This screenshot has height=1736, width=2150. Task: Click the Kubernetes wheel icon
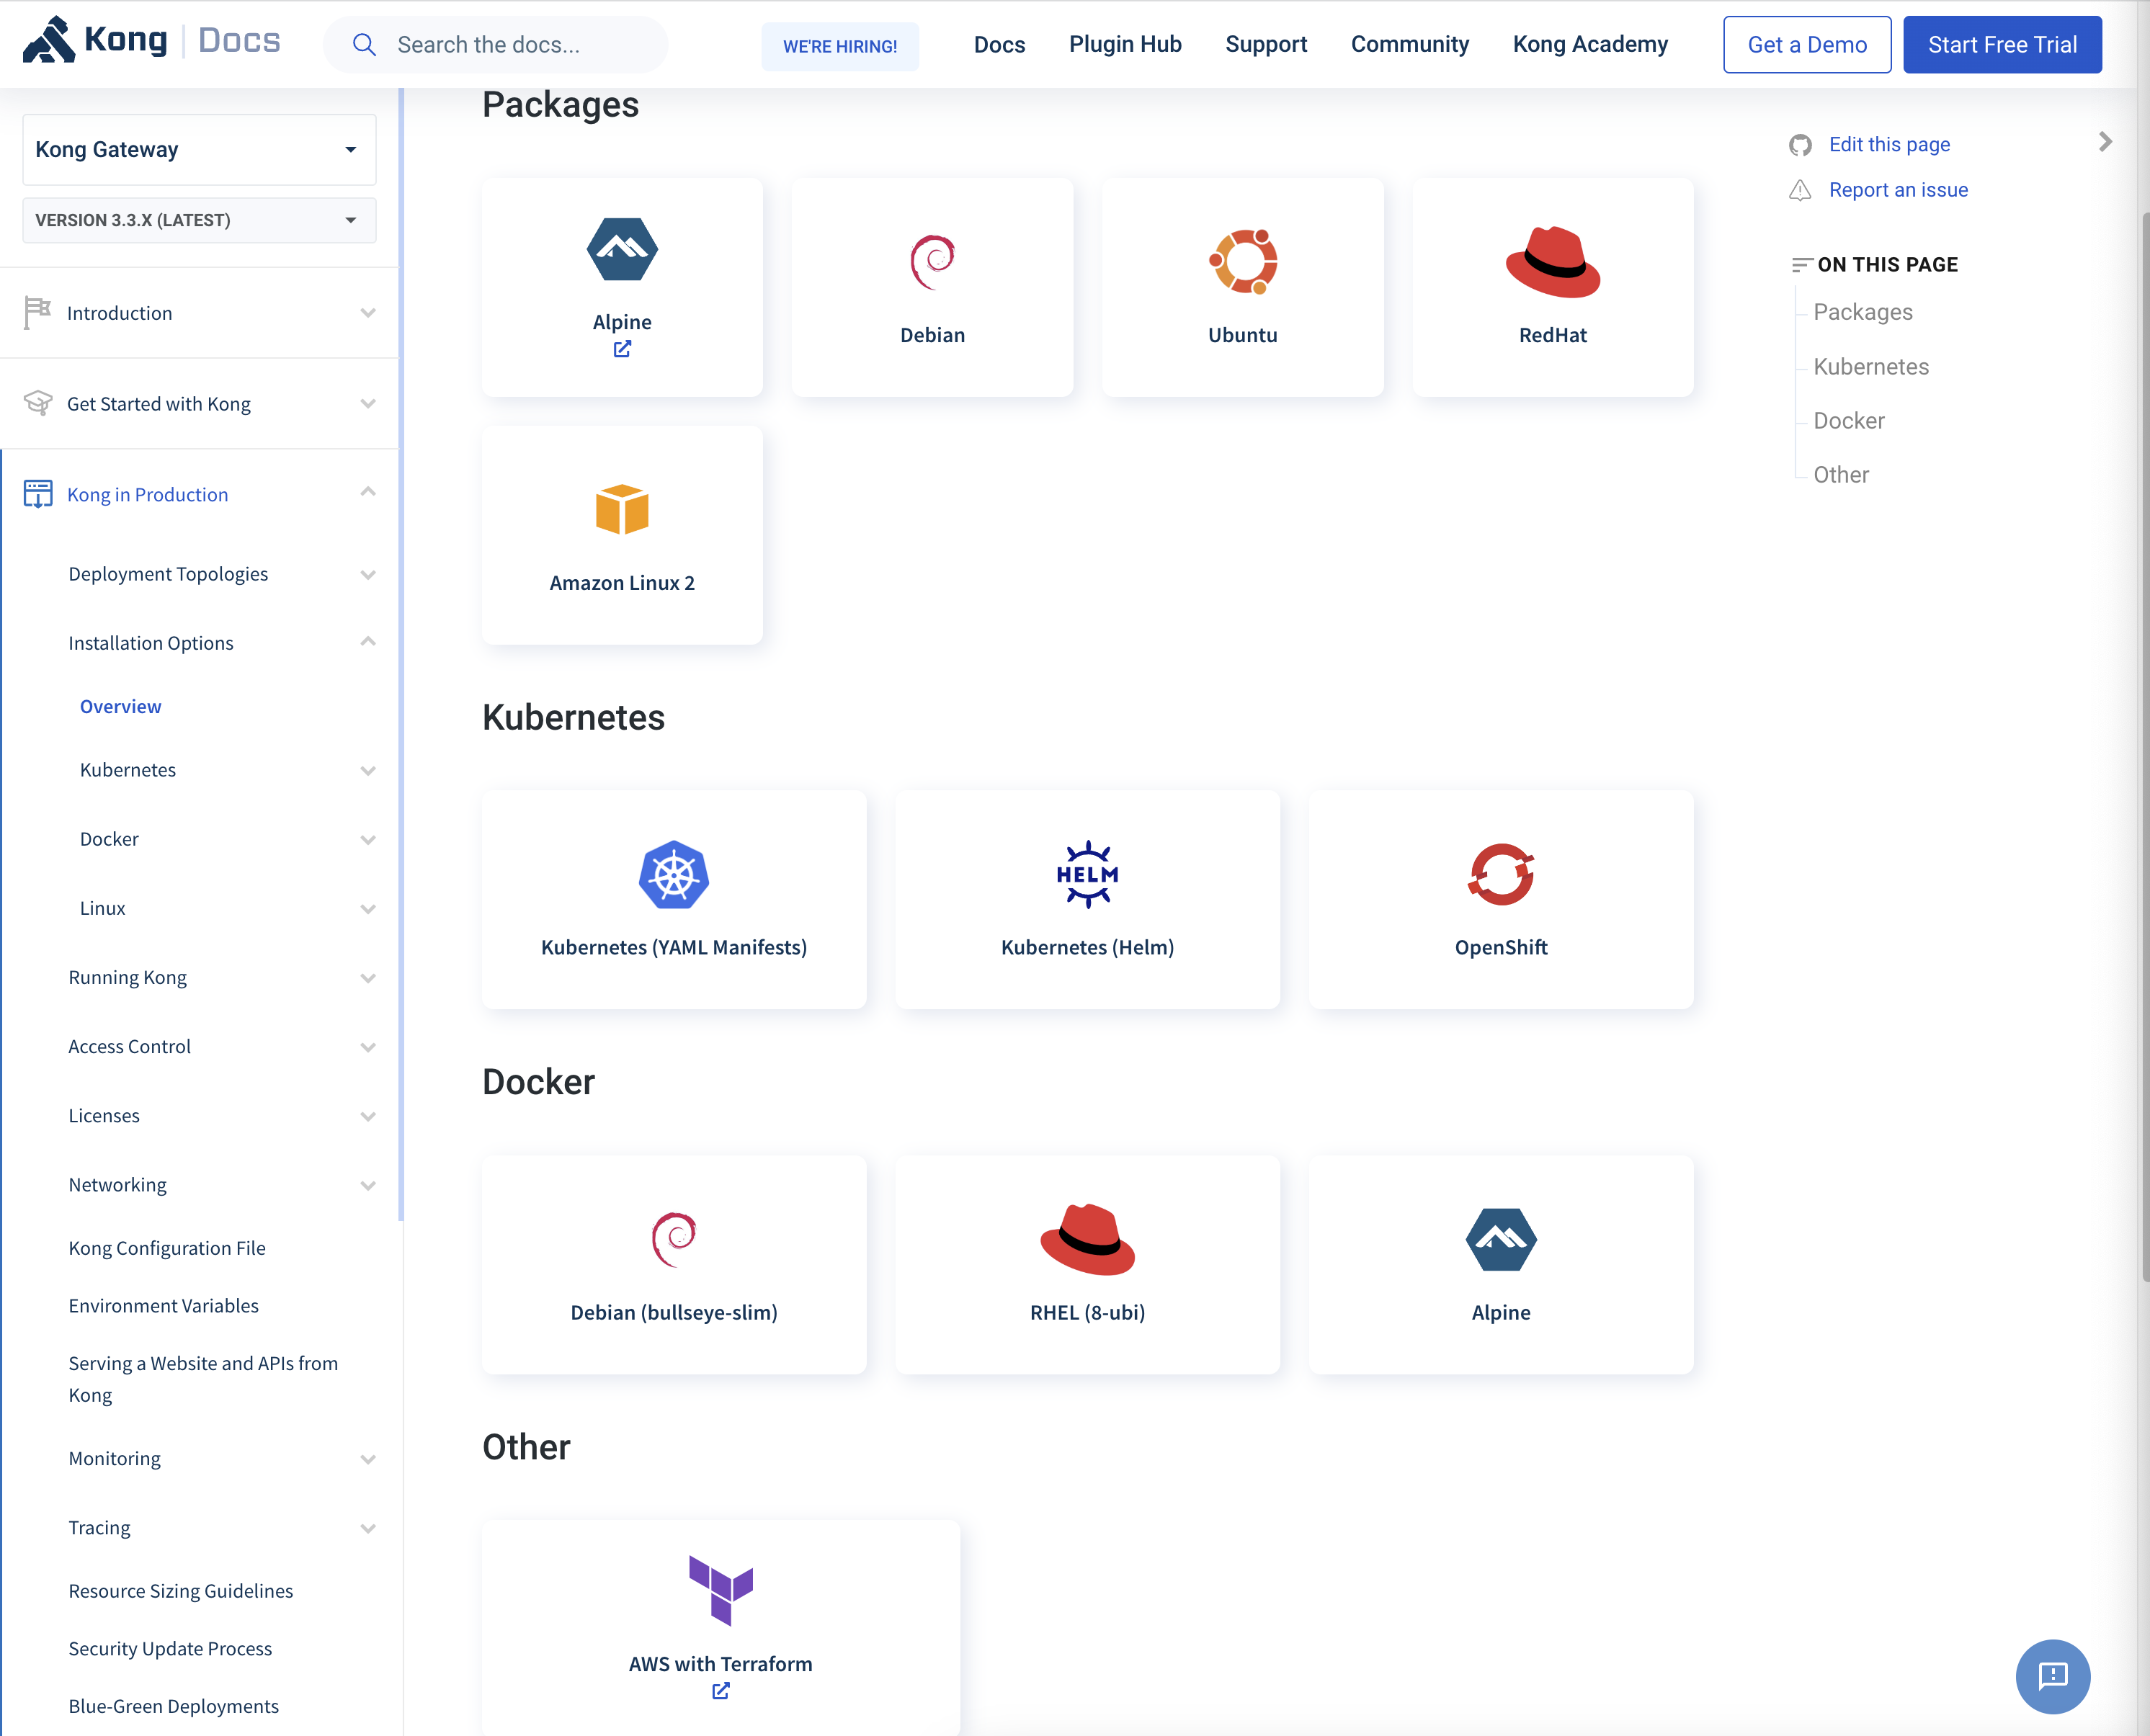coord(673,874)
